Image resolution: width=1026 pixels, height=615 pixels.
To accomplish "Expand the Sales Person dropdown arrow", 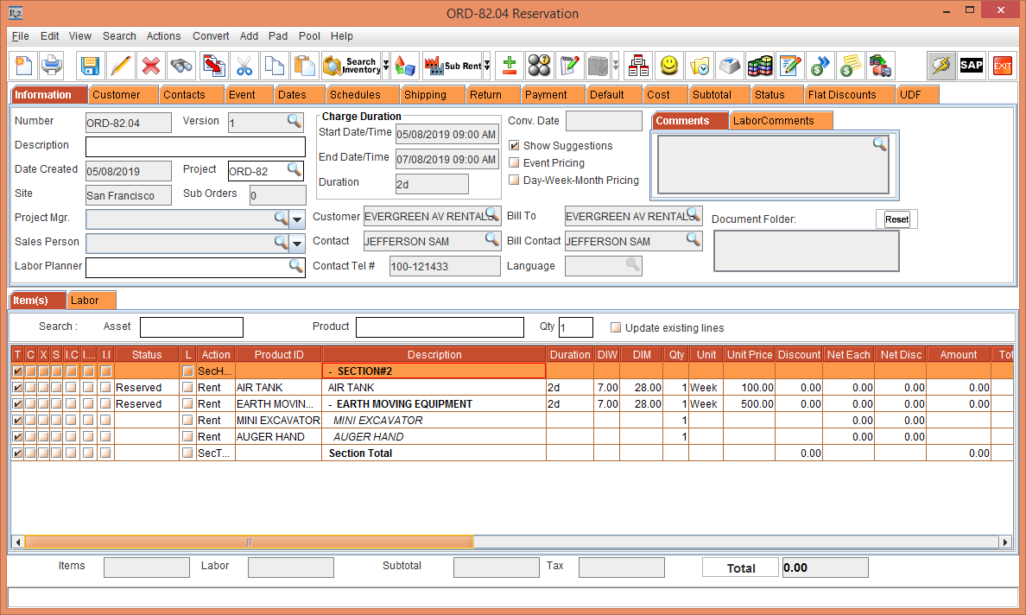I will click(297, 244).
